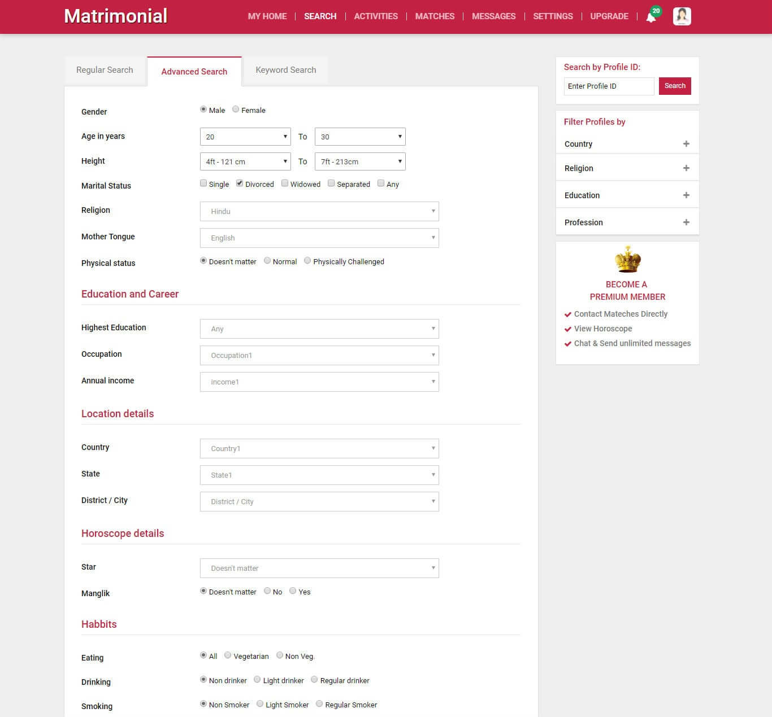
Task: Open the Mother Tongue dropdown
Action: pyautogui.click(x=319, y=238)
